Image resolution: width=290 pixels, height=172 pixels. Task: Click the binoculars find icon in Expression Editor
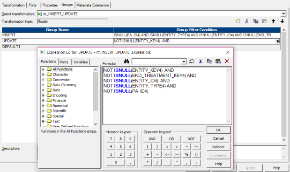126,61
